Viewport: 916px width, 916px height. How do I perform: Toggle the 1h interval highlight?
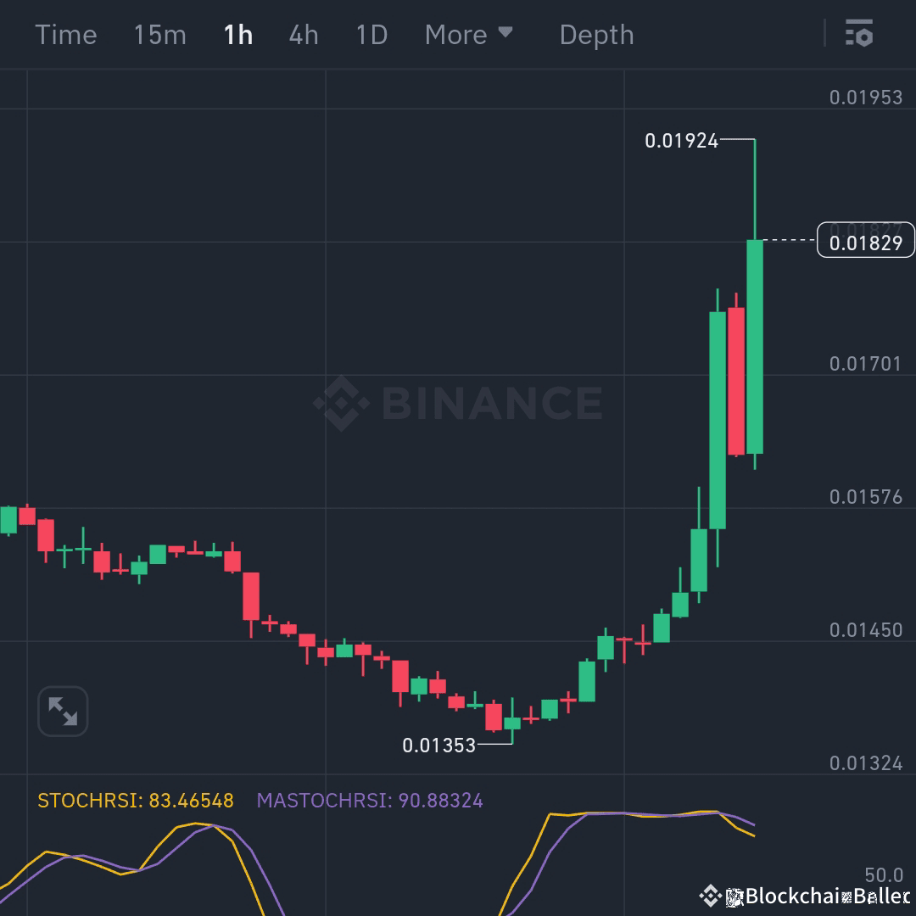coord(237,34)
